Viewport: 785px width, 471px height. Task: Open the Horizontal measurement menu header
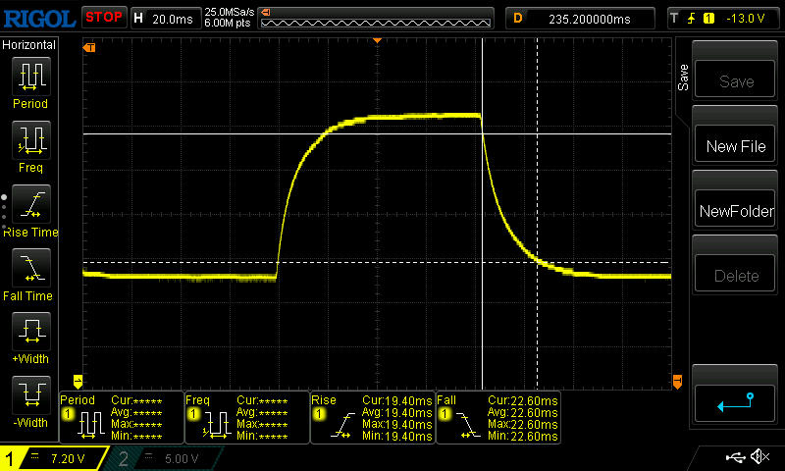coord(29,45)
